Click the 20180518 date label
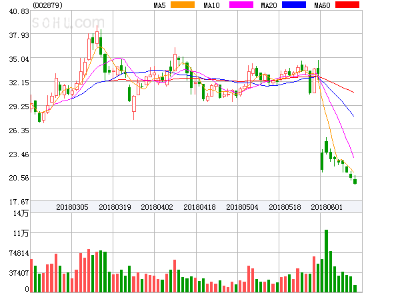 click(x=285, y=207)
